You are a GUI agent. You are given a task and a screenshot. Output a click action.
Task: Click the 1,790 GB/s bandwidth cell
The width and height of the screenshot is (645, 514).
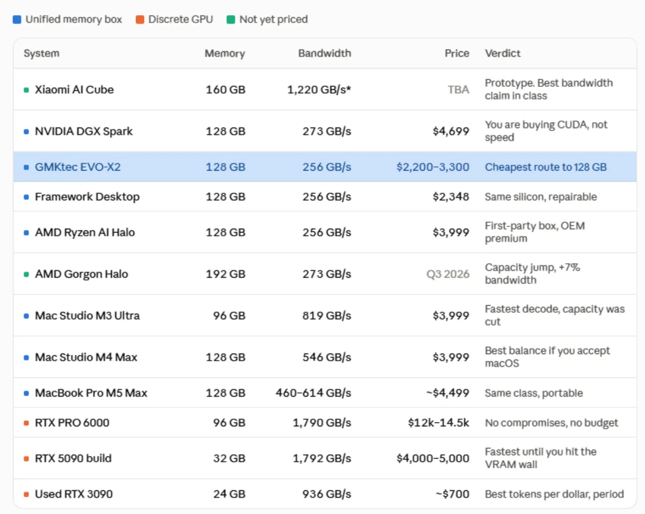click(322, 423)
